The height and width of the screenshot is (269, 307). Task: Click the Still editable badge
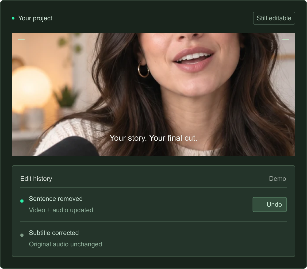pyautogui.click(x=274, y=18)
